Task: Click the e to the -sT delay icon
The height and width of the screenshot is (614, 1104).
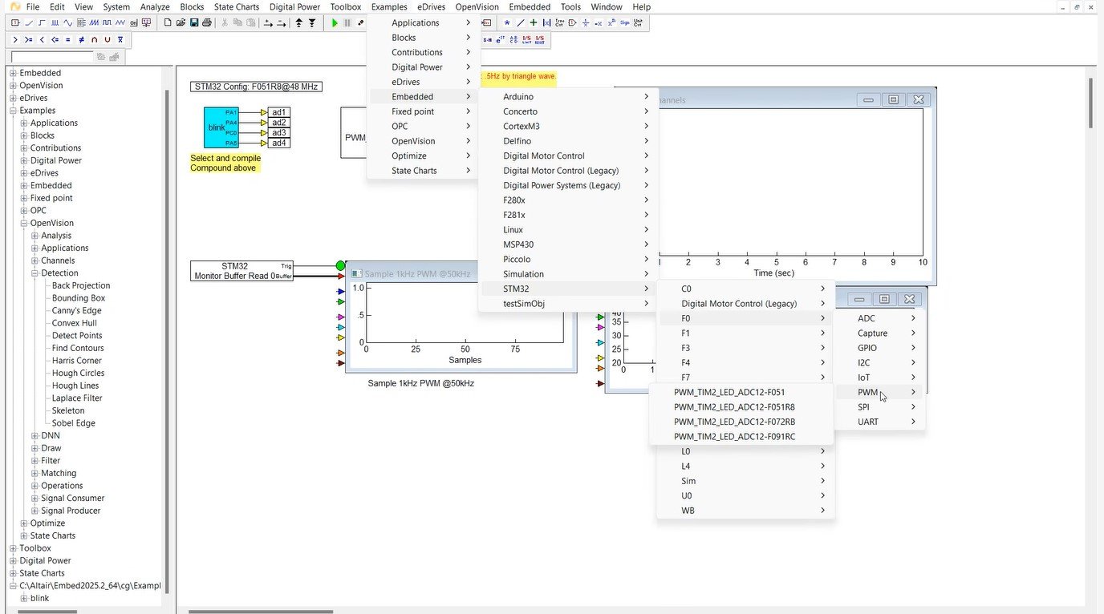Action: (500, 39)
